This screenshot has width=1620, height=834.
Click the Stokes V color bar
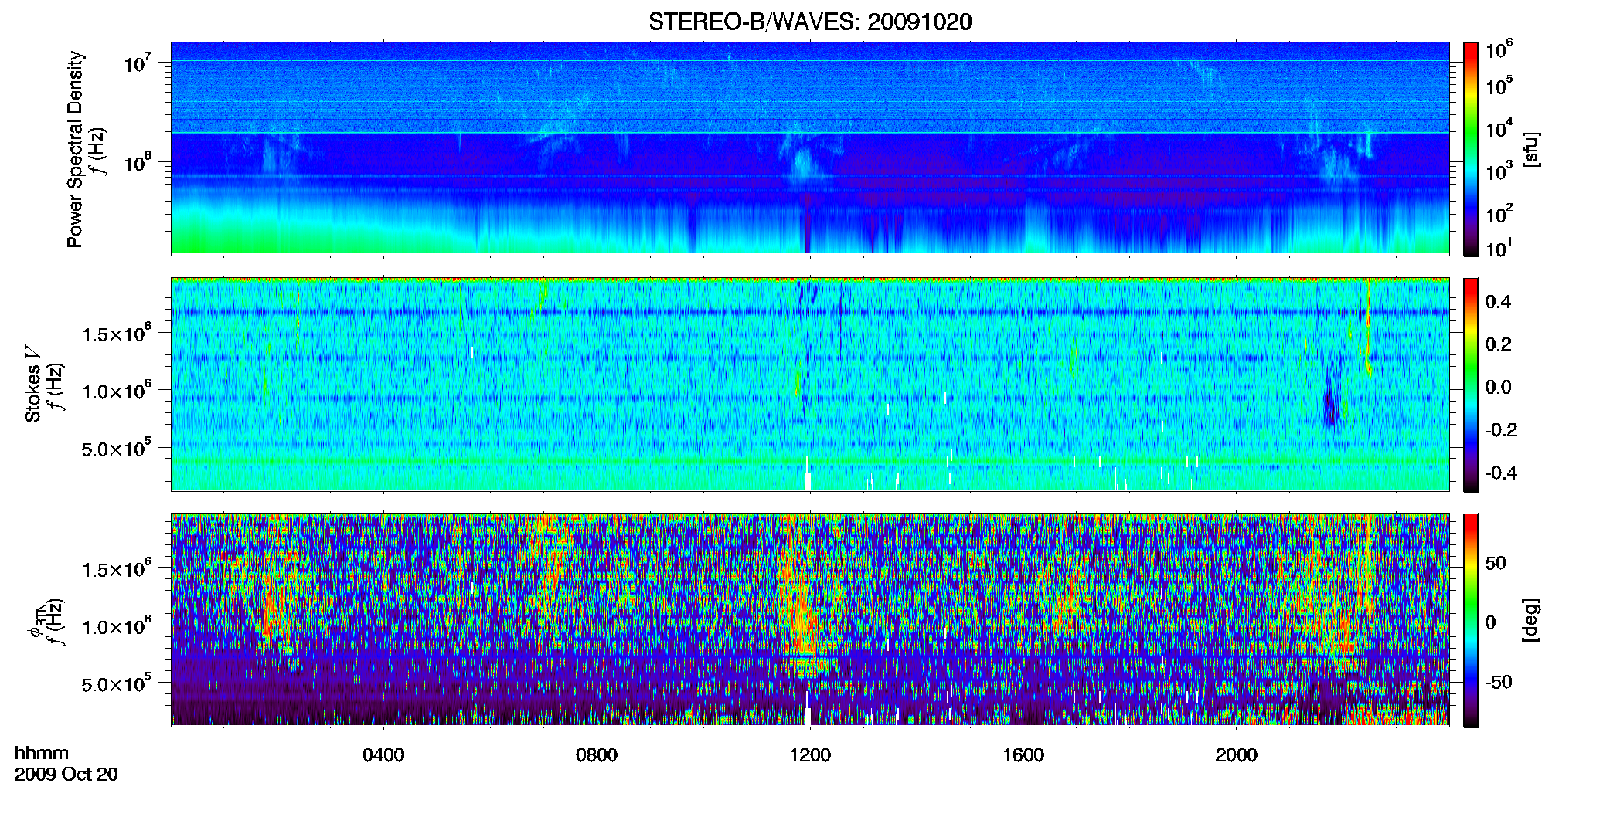[x=1471, y=385]
